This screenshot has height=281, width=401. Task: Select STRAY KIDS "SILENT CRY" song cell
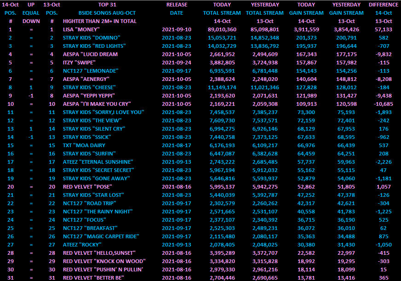[94, 129]
